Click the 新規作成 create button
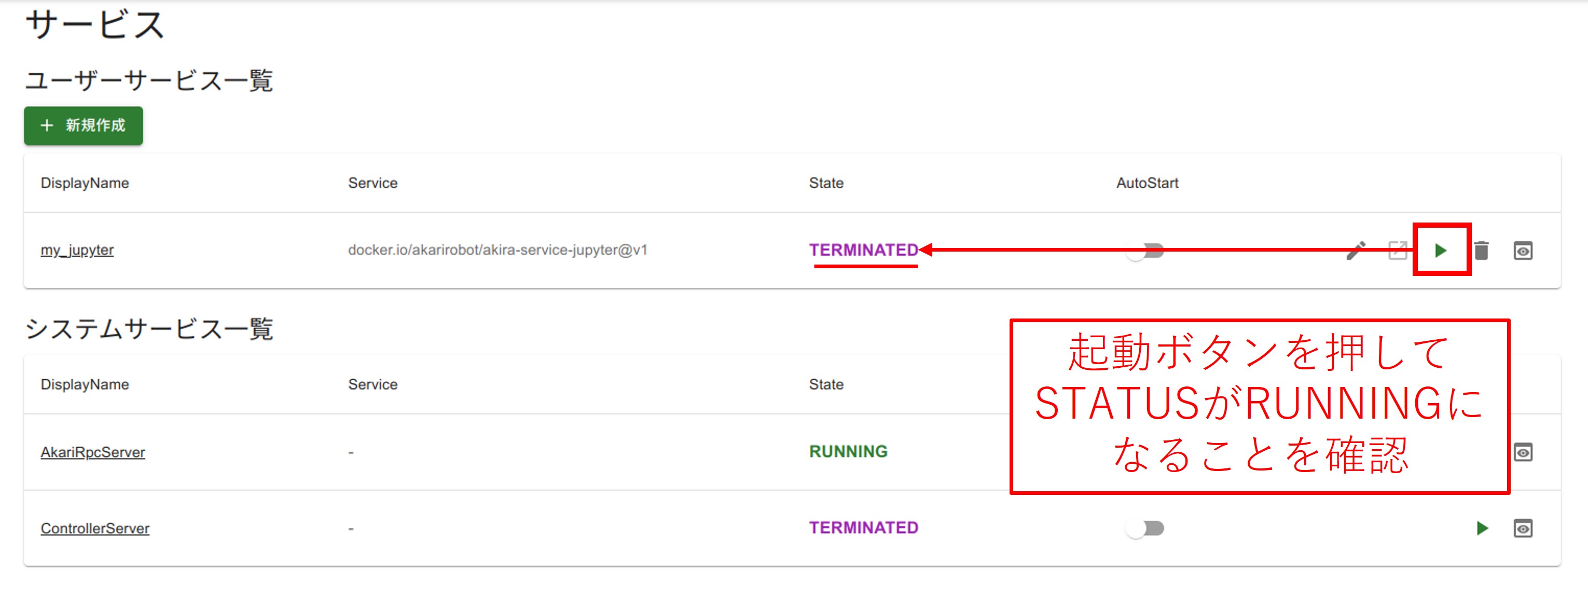 point(83,126)
